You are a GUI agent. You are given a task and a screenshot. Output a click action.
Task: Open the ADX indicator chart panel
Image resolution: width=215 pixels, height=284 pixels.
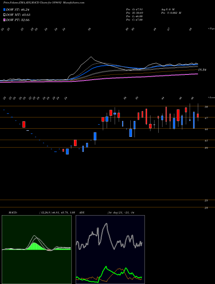pyautogui.click(x=110, y=250)
